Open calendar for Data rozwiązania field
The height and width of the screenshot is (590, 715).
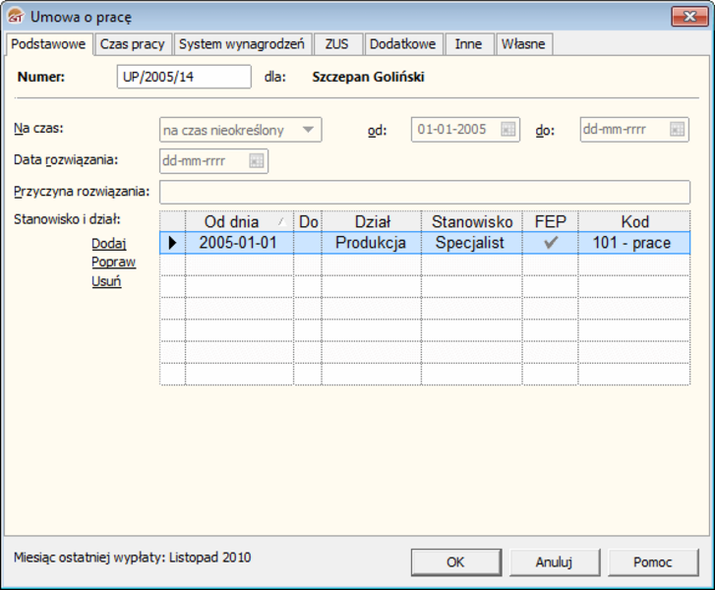(256, 161)
